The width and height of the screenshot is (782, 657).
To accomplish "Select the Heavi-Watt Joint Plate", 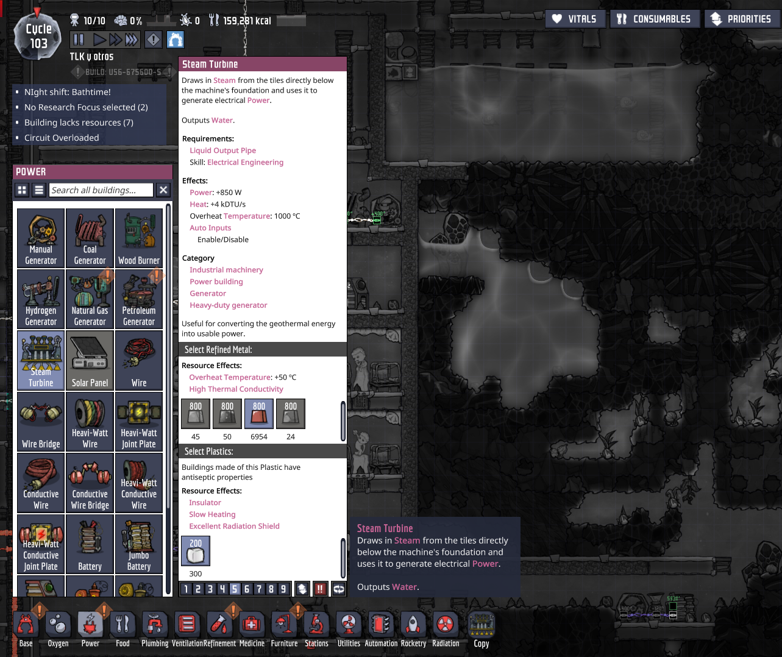I will click(139, 422).
